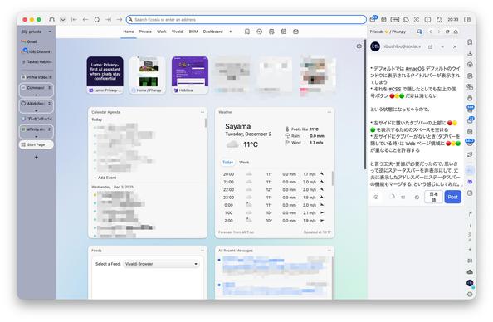Focus the Search Ecosia address field

coord(247,19)
